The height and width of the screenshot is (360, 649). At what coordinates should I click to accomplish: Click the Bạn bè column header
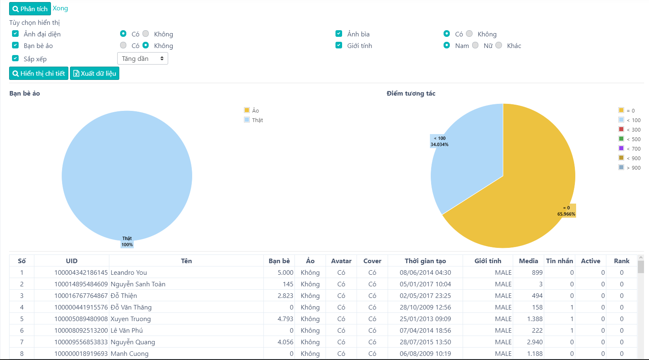(279, 261)
